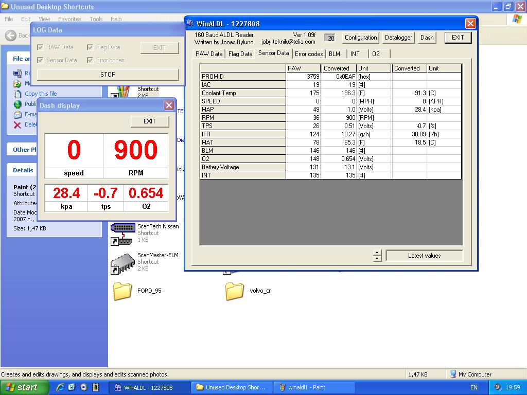Click the 19:59 clock in the taskbar
The image size is (527, 395).
point(513,387)
